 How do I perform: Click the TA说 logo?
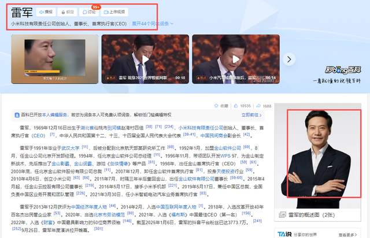pyautogui.click(x=284, y=234)
